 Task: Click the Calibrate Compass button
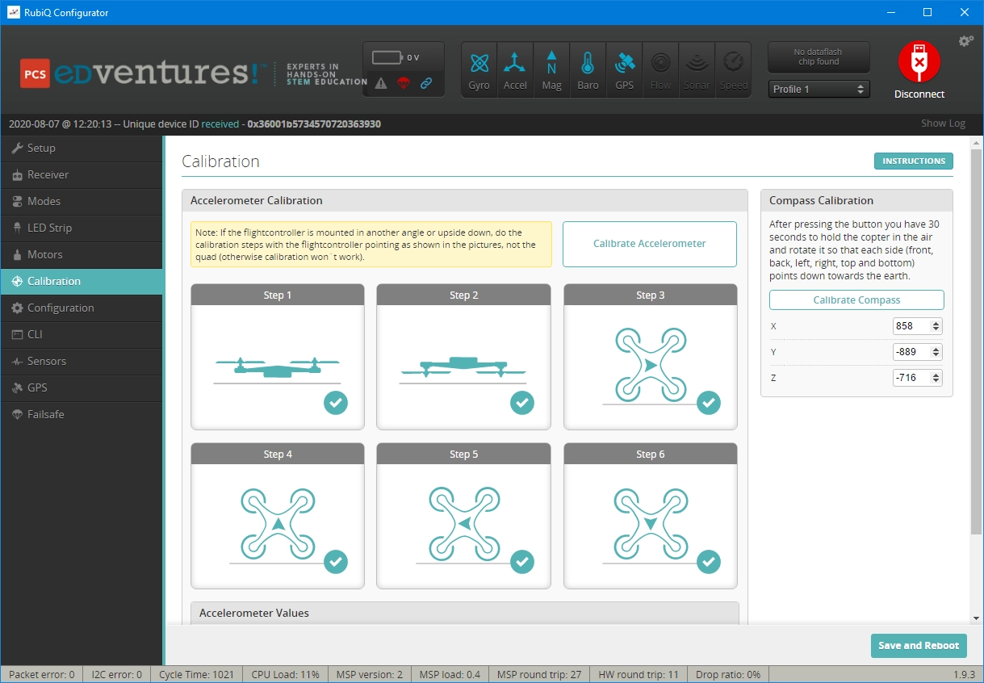[x=856, y=300]
